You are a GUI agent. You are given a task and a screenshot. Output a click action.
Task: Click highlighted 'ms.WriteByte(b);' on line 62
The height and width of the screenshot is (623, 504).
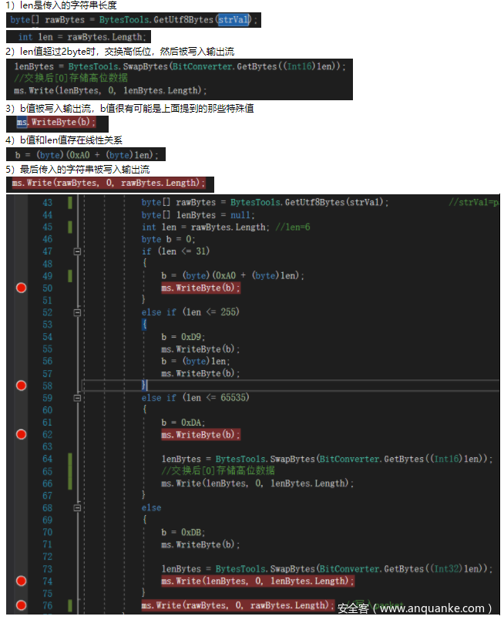(200, 434)
